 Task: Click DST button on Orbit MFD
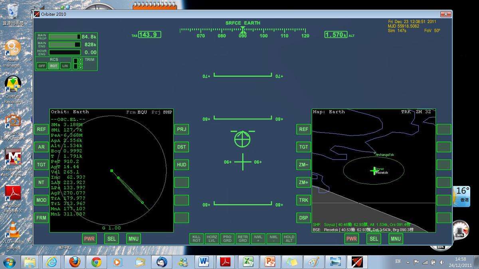click(182, 147)
